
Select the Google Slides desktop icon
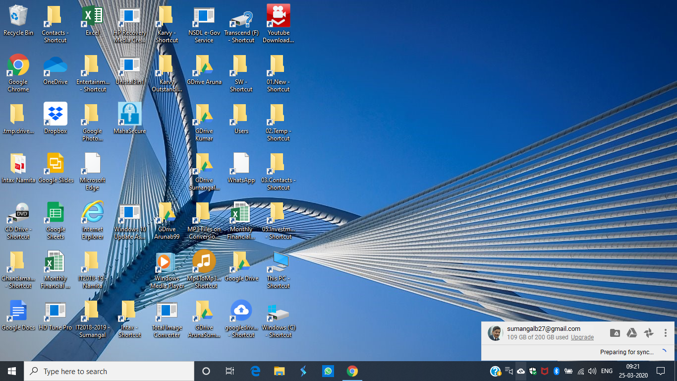tap(56, 168)
